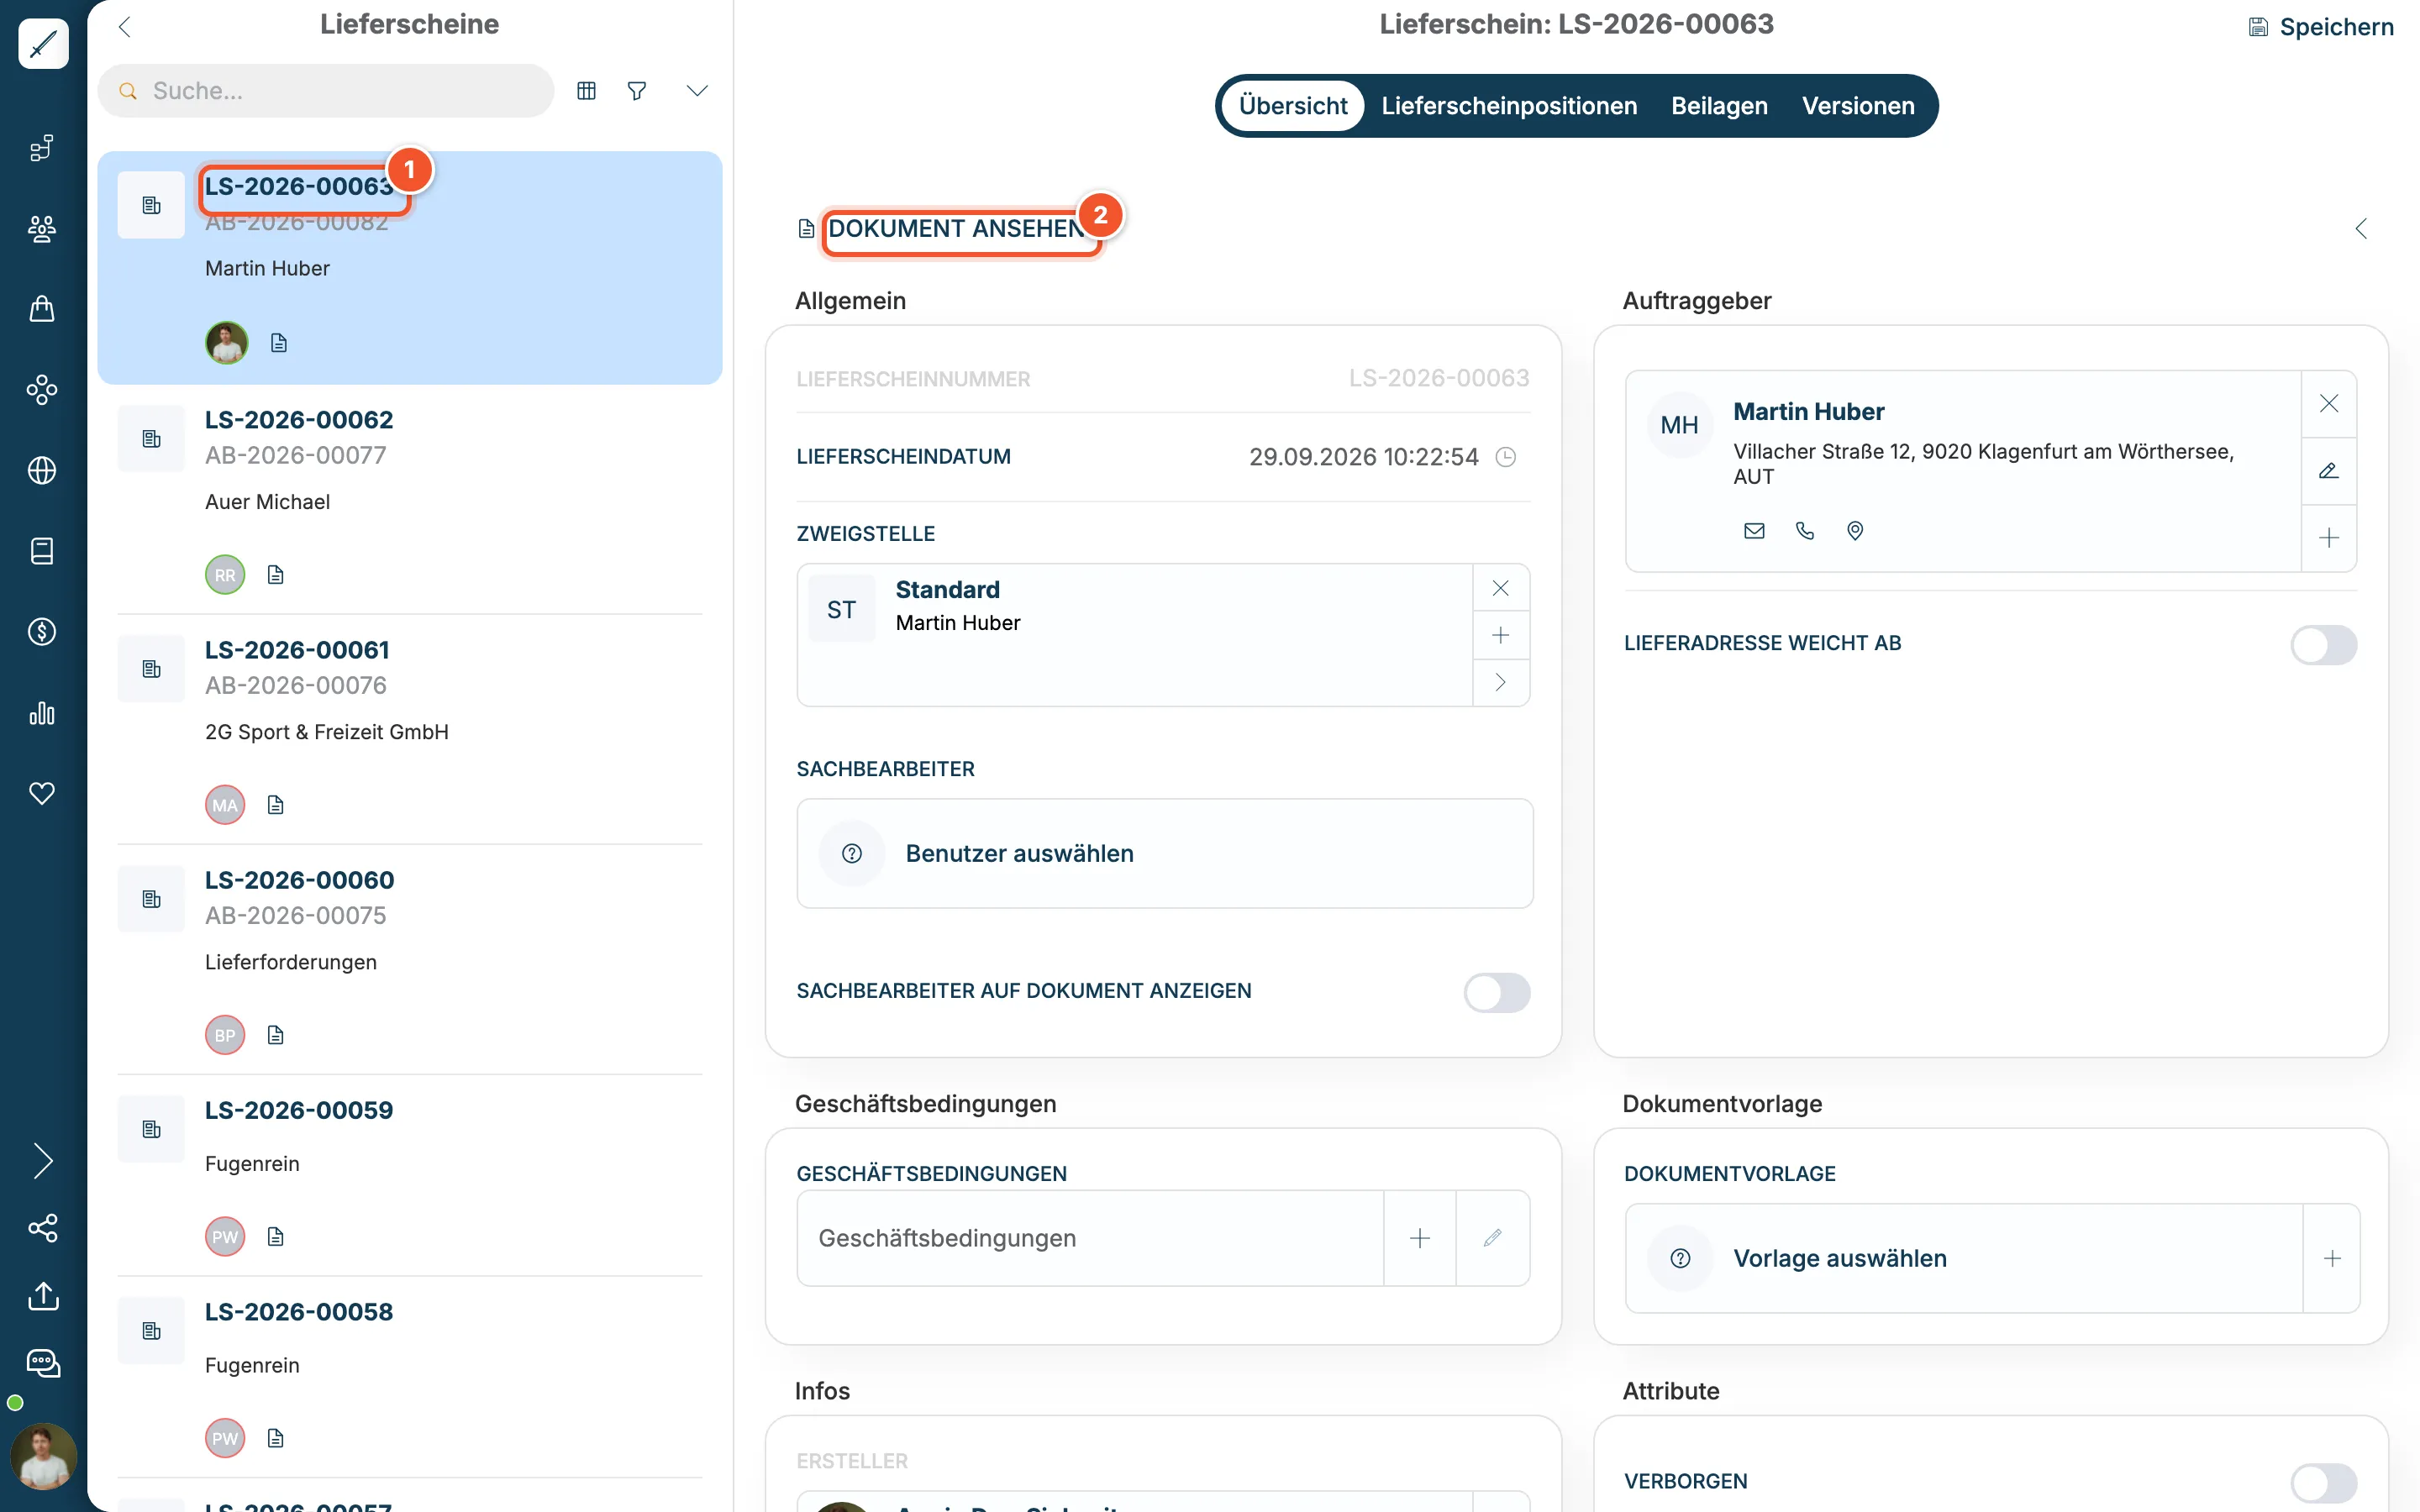Toggle Lieferadresse weicht ab switch
This screenshot has width=2420, height=1512.
tap(2324, 645)
